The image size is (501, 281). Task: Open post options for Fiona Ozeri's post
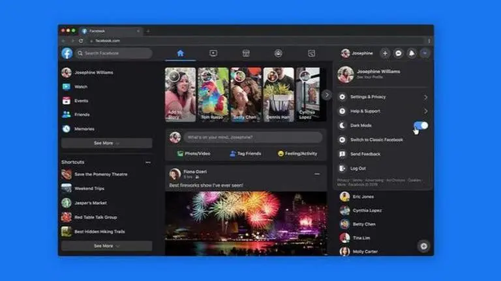317,174
